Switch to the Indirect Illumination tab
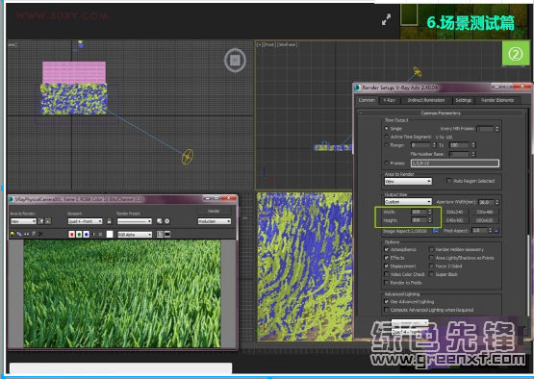The height and width of the screenshot is (379, 534). coord(426,100)
